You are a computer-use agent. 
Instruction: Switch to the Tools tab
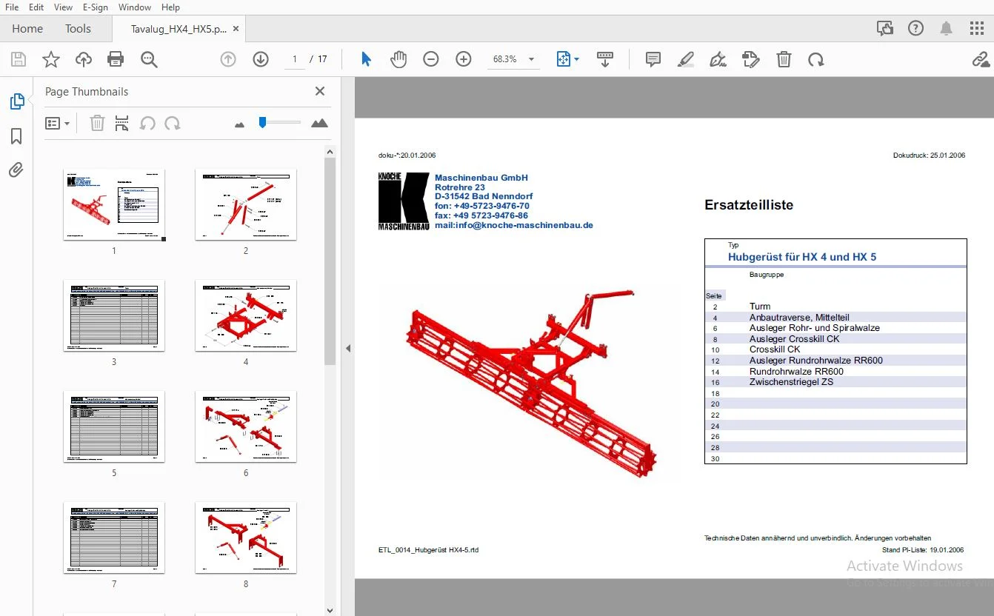(78, 29)
